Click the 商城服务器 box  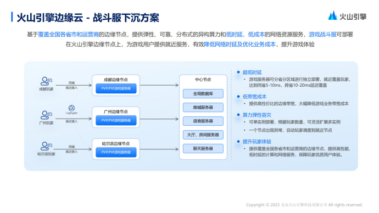(x=203, y=108)
